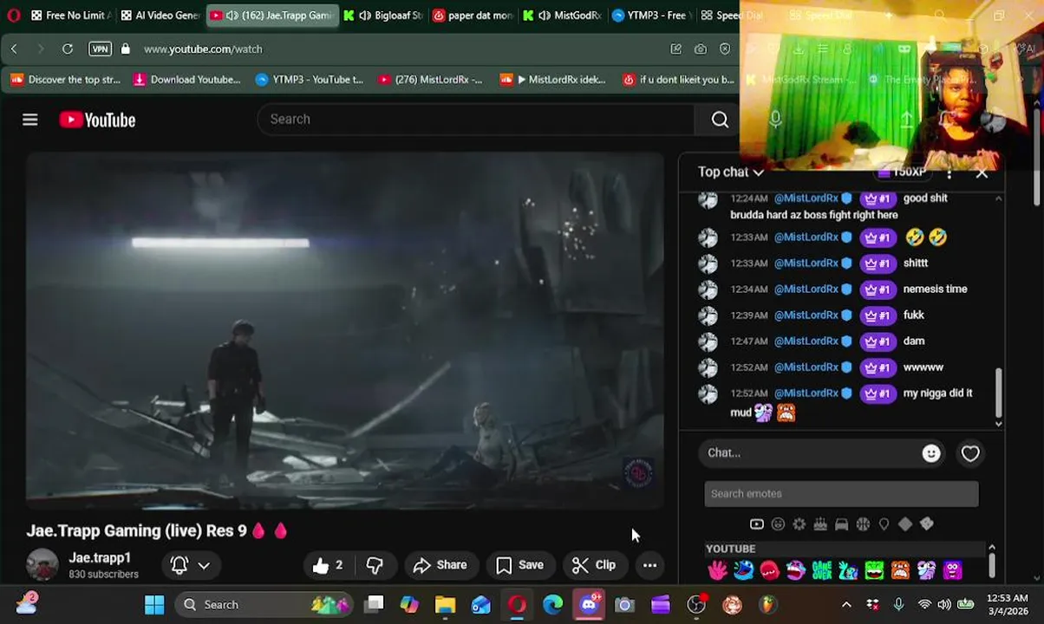Select the smiley faces emoji category
Image resolution: width=1044 pixels, height=624 pixels.
click(778, 524)
